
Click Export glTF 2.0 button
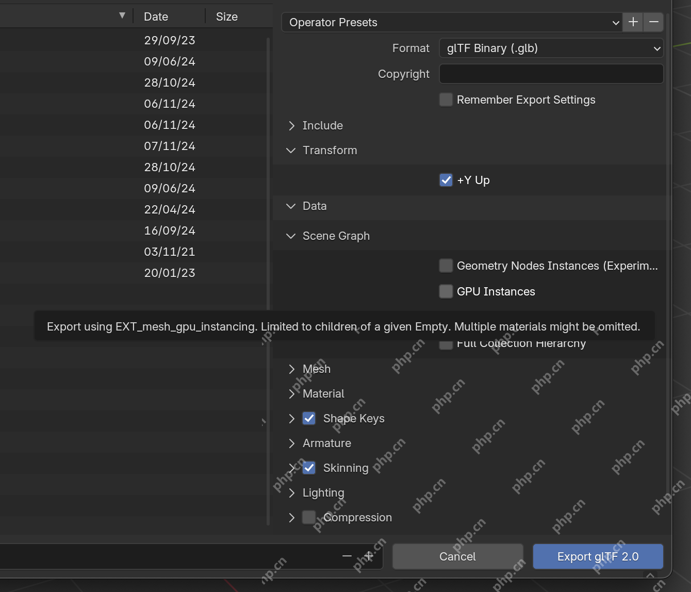point(598,556)
